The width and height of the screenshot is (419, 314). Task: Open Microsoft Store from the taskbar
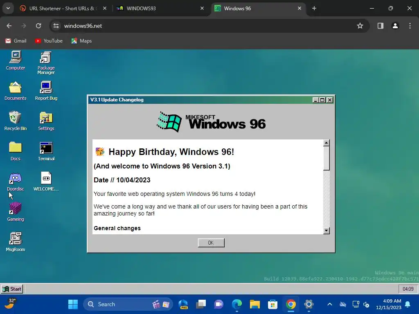point(273,304)
